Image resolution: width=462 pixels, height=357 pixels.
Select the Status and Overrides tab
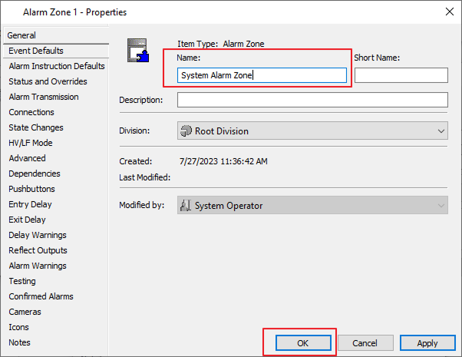[48, 81]
